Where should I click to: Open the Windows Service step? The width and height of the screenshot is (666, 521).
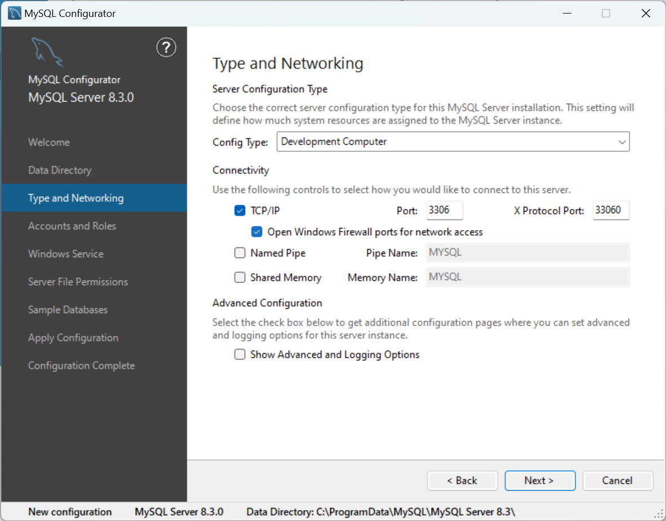pyautogui.click(x=94, y=254)
